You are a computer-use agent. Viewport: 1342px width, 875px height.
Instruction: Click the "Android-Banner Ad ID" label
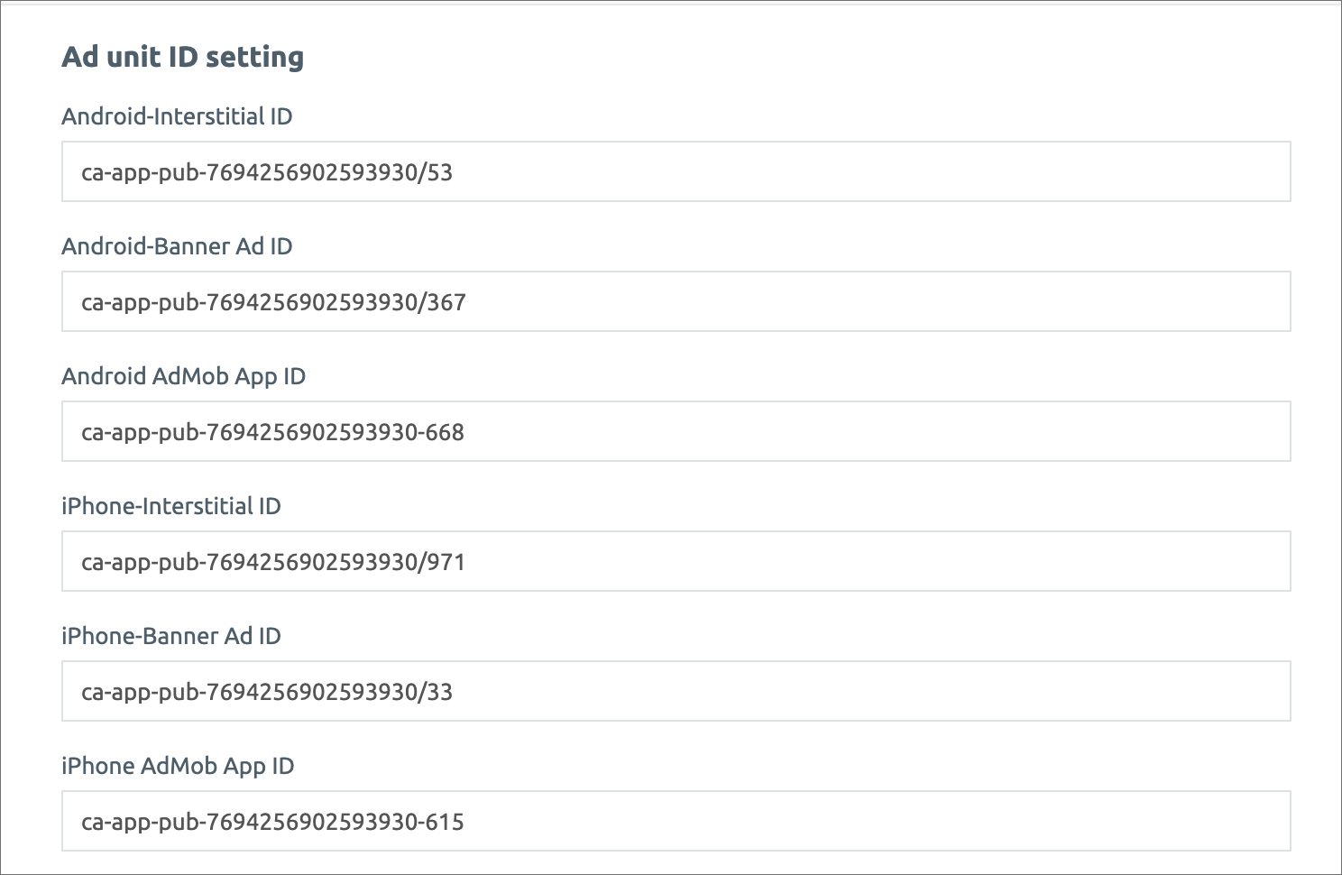(x=177, y=246)
